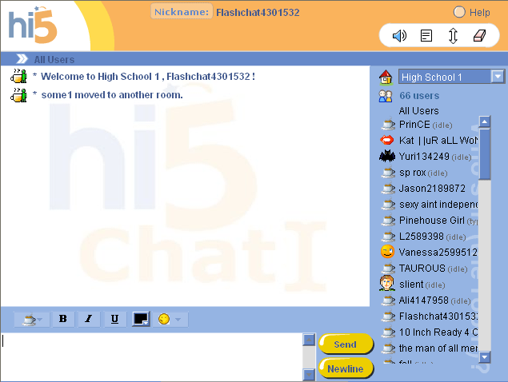Viewport: 508px width, 382px height.
Task: Click the coffee cup icon beside TAUROUS
Action: [388, 269]
